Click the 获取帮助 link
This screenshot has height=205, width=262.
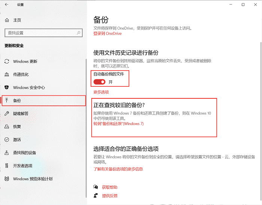(110, 187)
